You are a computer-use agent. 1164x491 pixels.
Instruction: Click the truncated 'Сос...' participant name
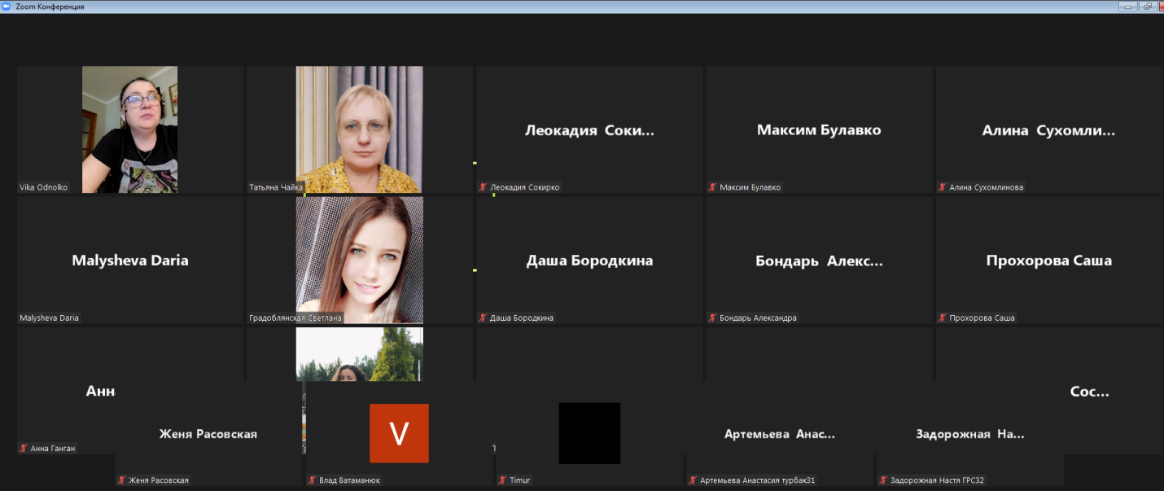click(x=1089, y=392)
